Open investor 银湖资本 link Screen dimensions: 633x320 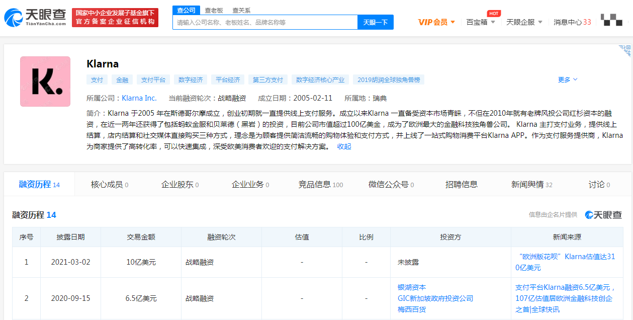click(412, 287)
